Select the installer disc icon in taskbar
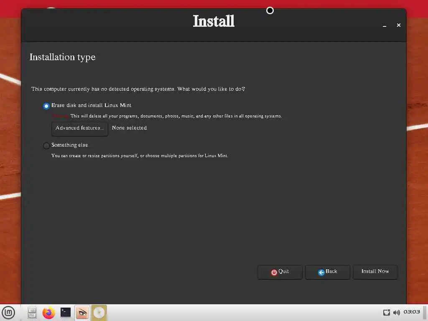The height and width of the screenshot is (321, 428). point(99,313)
